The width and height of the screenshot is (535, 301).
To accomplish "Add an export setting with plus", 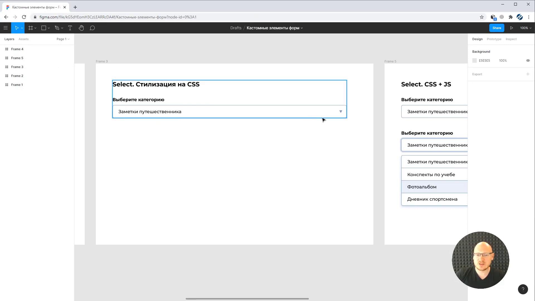I will [527, 74].
